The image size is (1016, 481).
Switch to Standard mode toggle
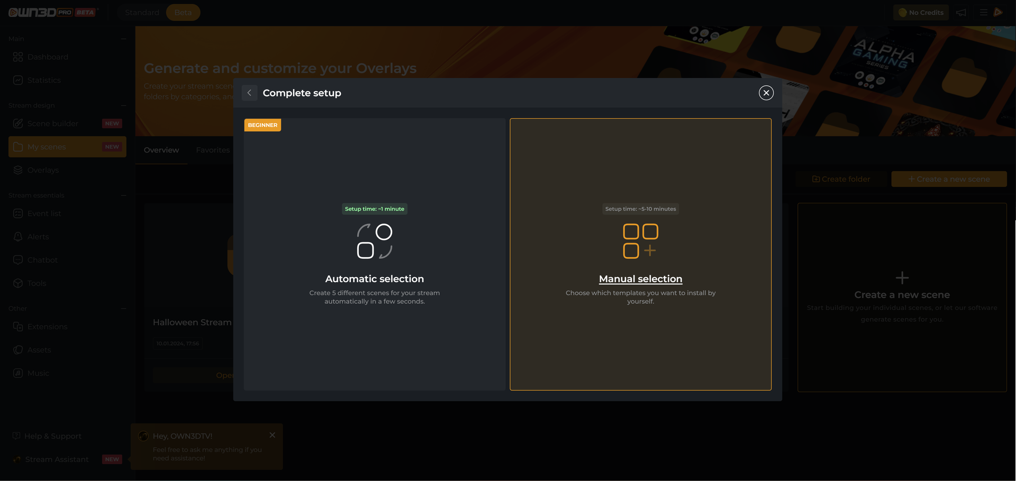click(x=142, y=12)
